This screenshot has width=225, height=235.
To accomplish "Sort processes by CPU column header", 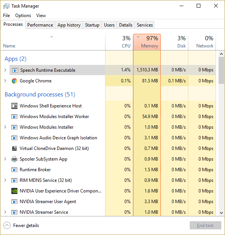I will click(x=119, y=43).
